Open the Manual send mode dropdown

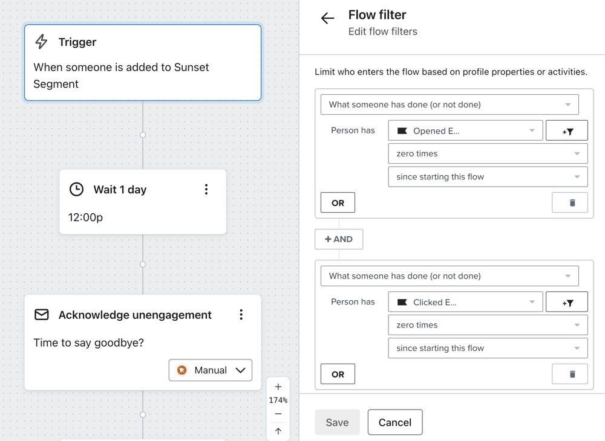(x=242, y=370)
